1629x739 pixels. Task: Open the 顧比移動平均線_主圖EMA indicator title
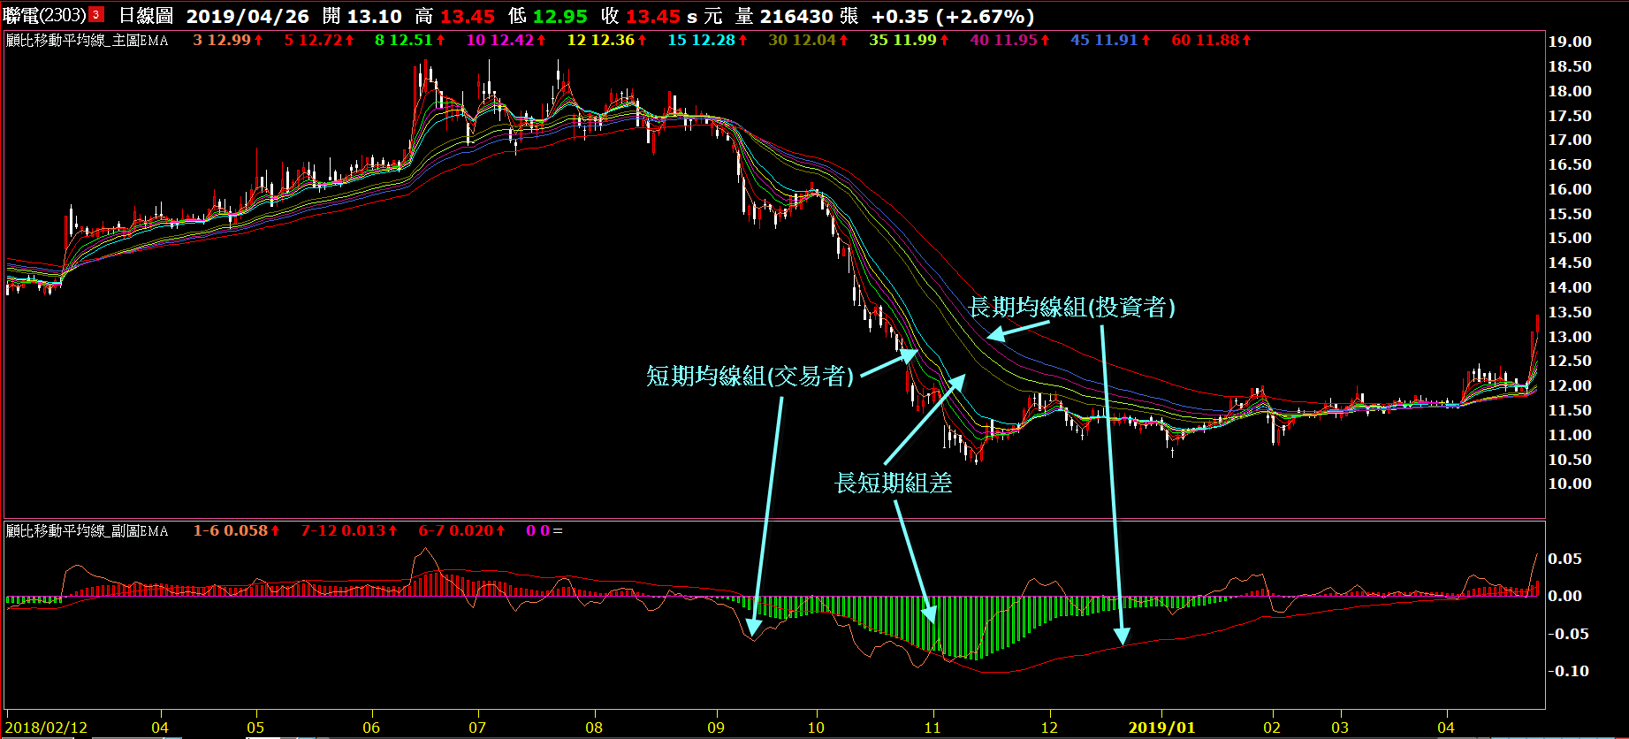87,41
